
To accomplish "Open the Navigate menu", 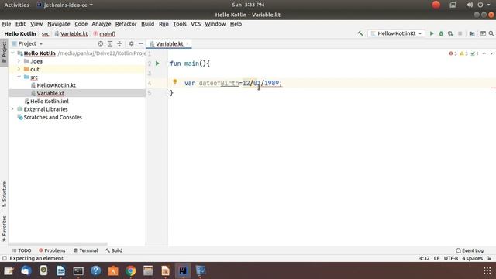I will pyautogui.click(x=59, y=24).
